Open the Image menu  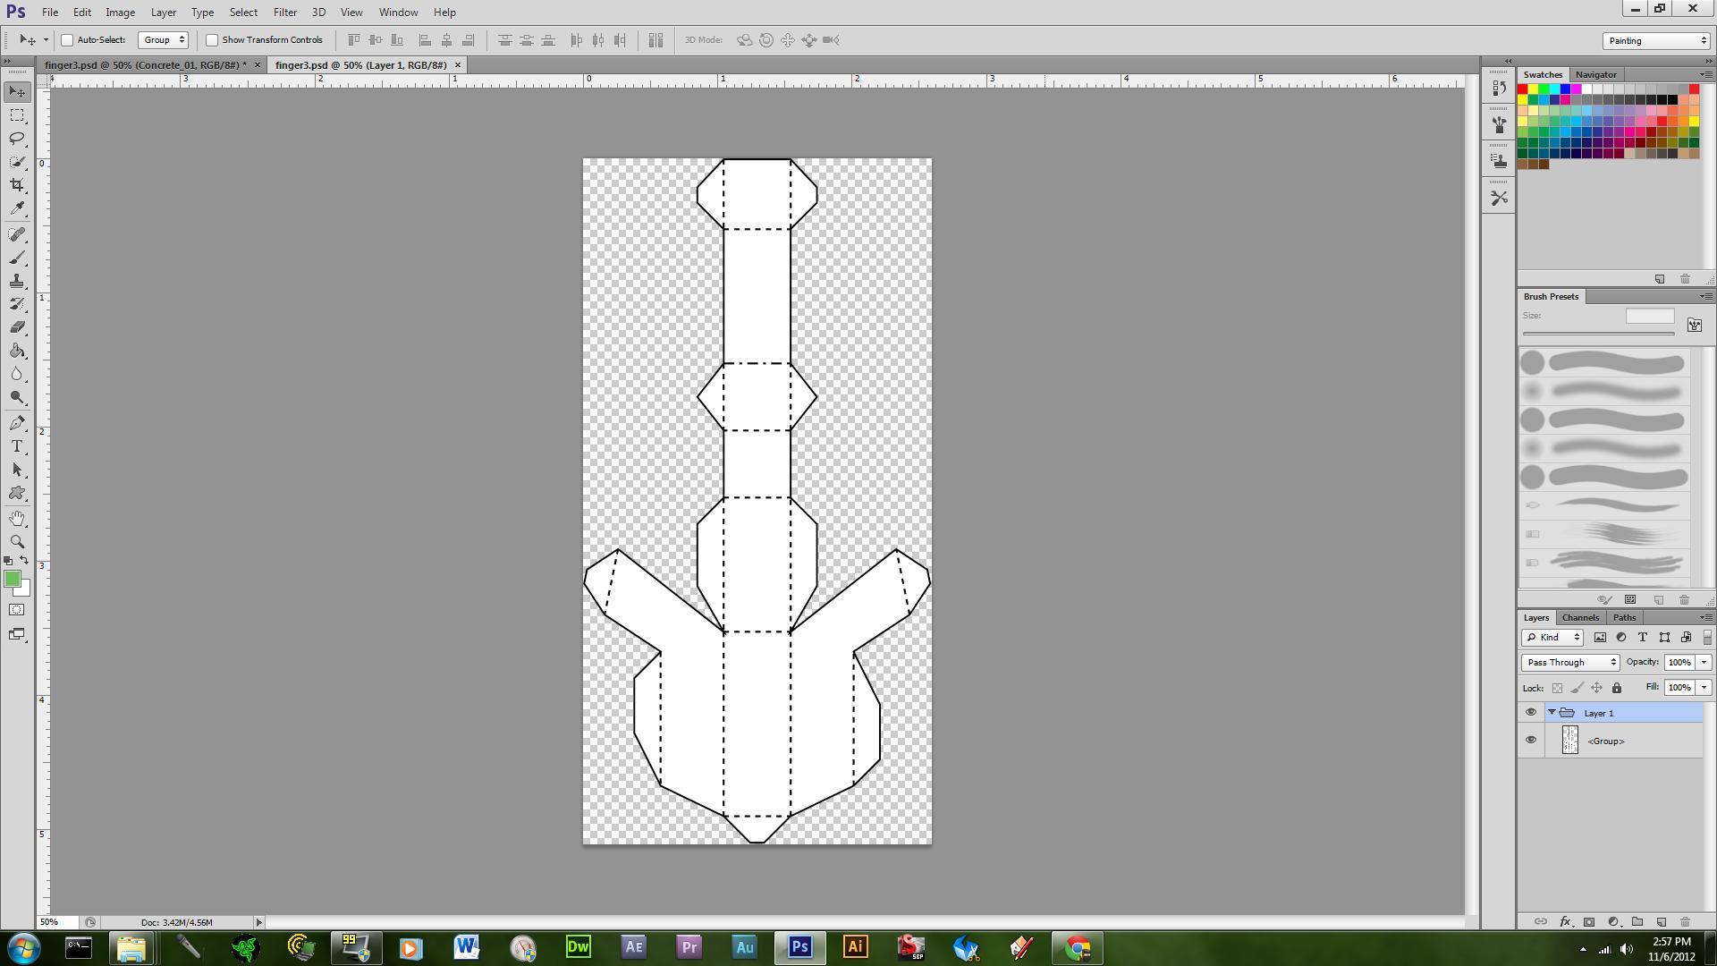tap(121, 13)
